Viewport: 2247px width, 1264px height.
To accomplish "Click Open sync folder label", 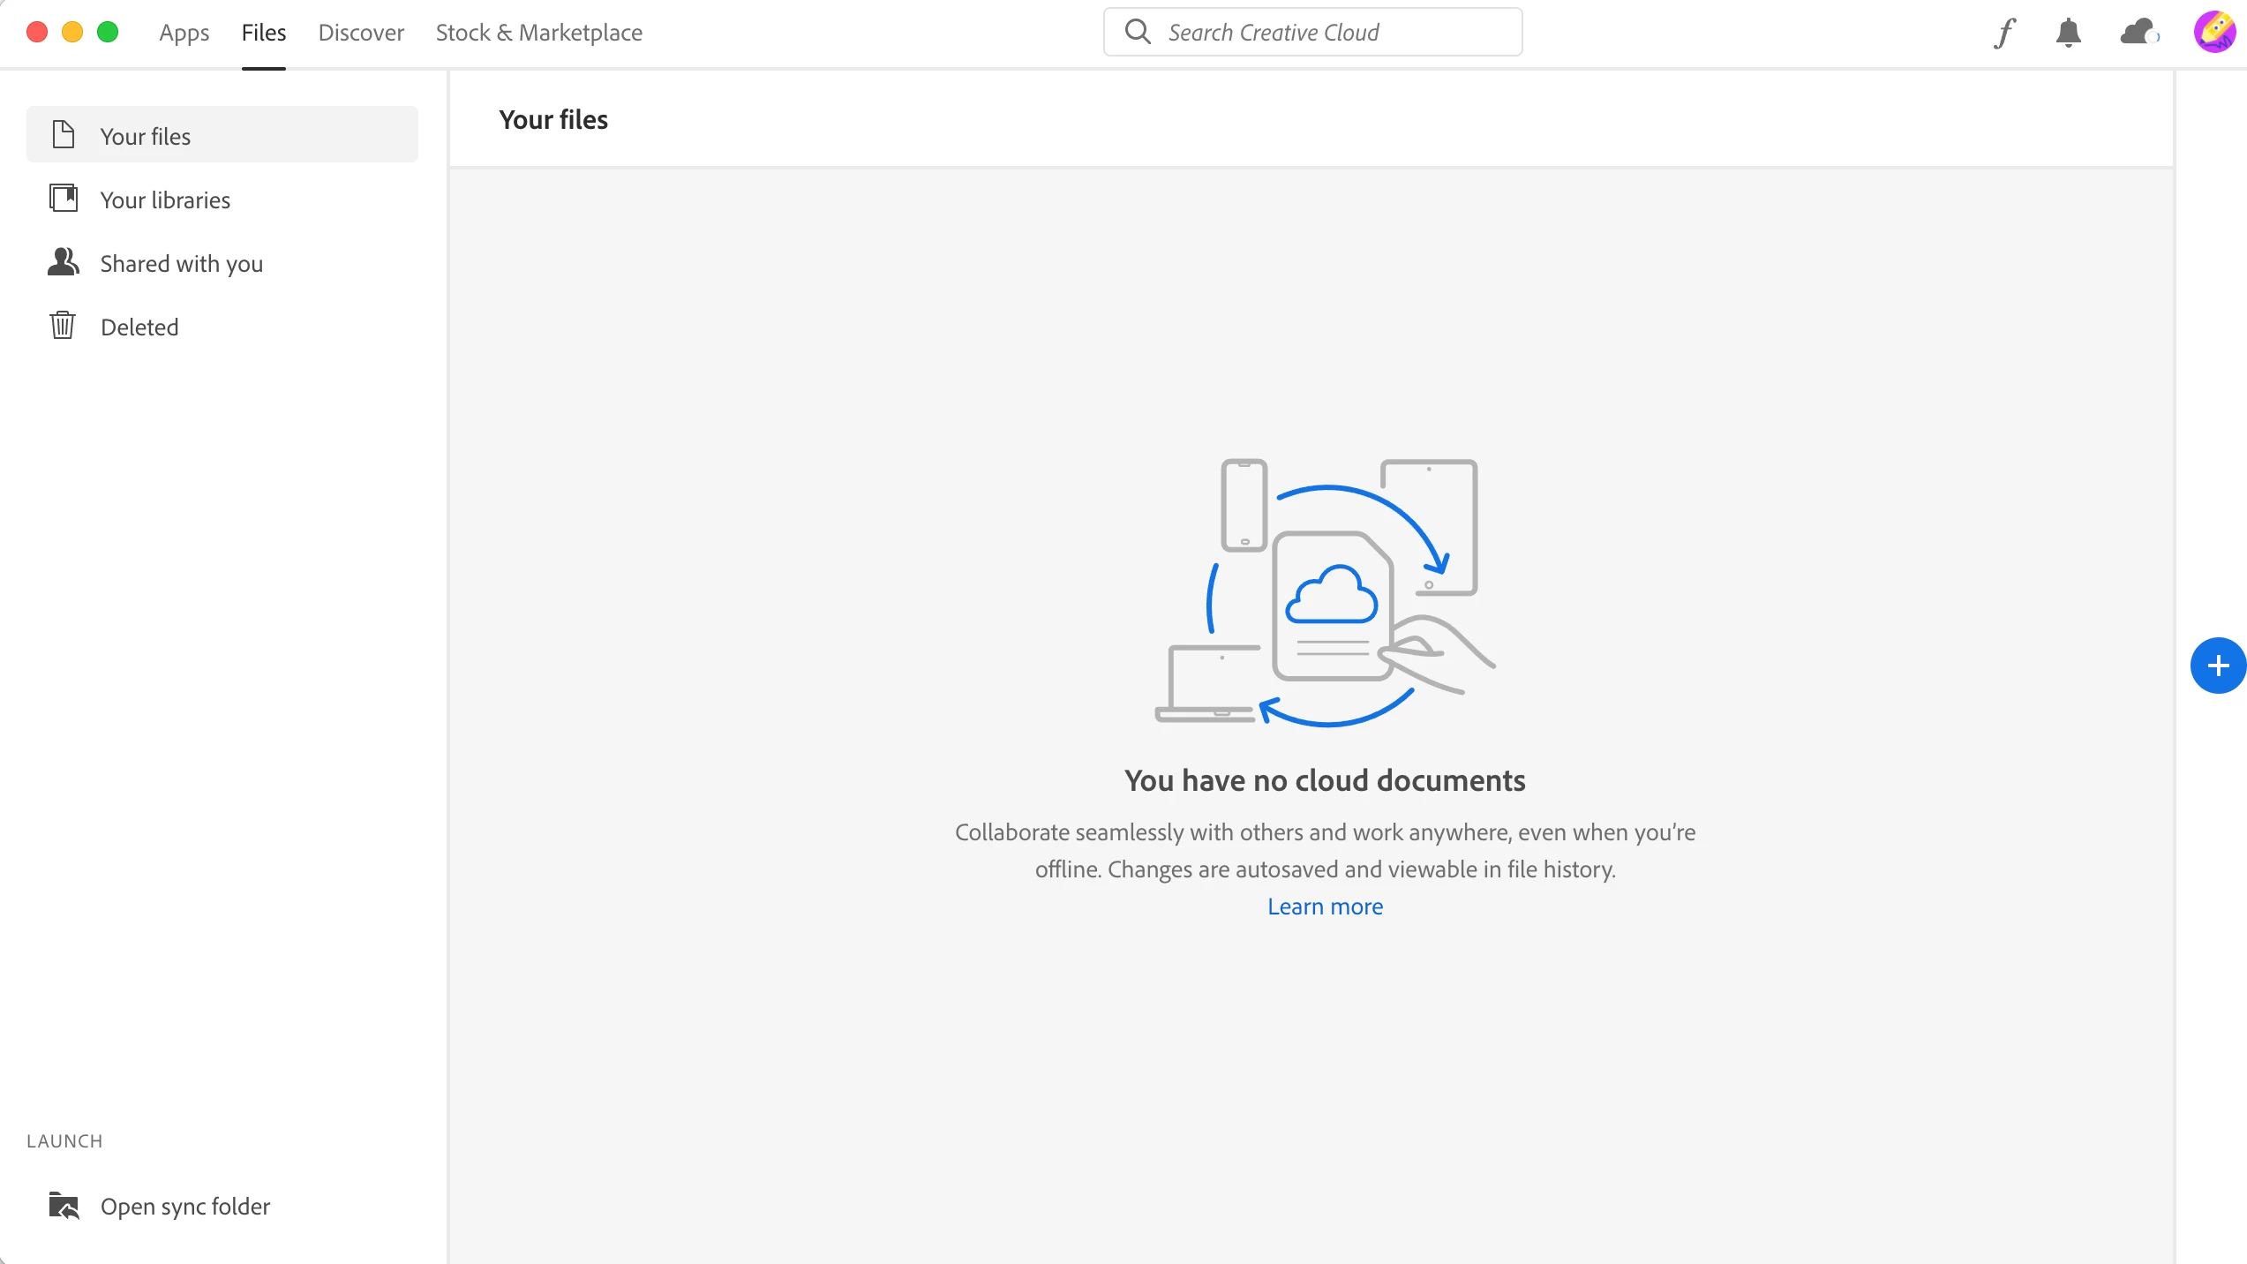I will pos(185,1206).
